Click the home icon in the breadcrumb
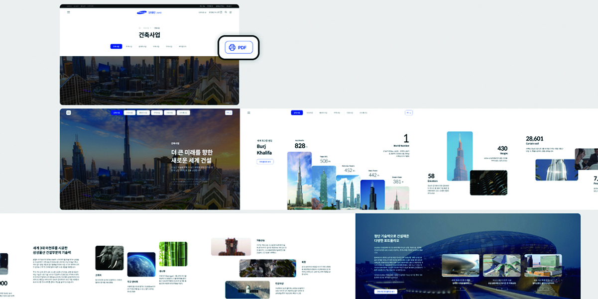The width and height of the screenshot is (598, 299). 140,28
